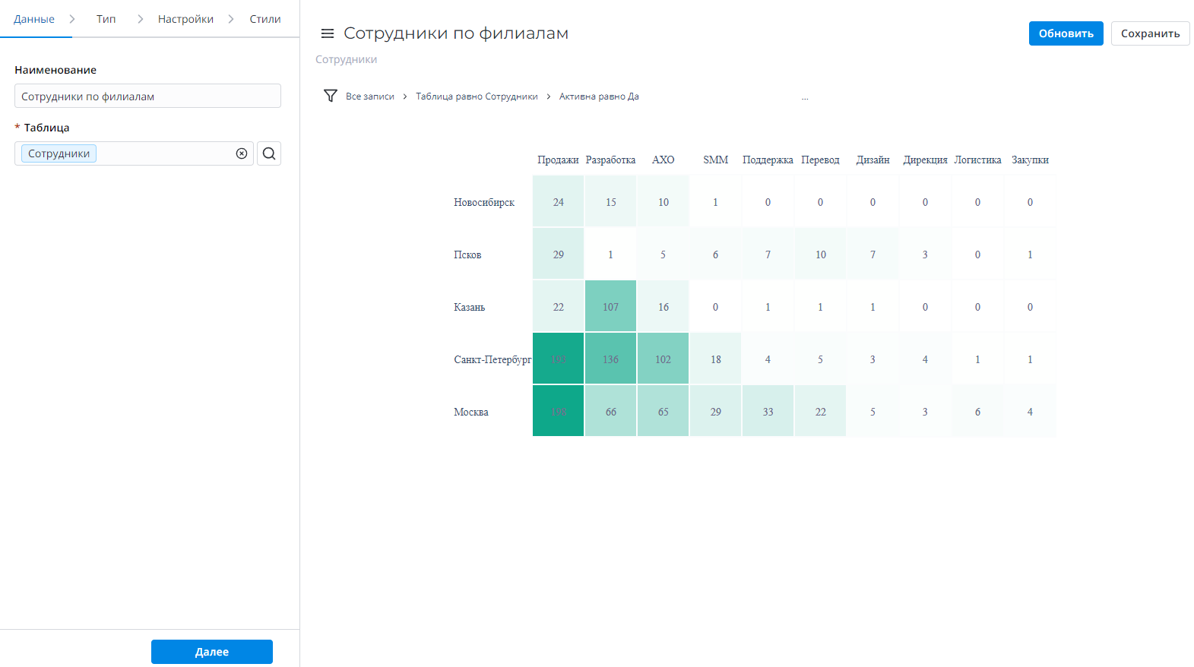Screen dimensions: 1194x667
Task: Click the filter funnel icon
Action: click(x=330, y=96)
